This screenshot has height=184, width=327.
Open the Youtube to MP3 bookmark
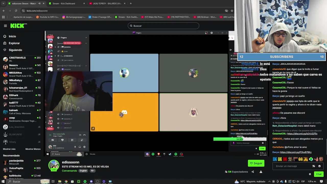(48, 17)
